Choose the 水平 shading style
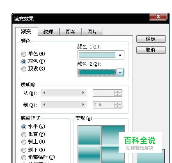The width and height of the screenshot is (172, 163). [x=33, y=126]
